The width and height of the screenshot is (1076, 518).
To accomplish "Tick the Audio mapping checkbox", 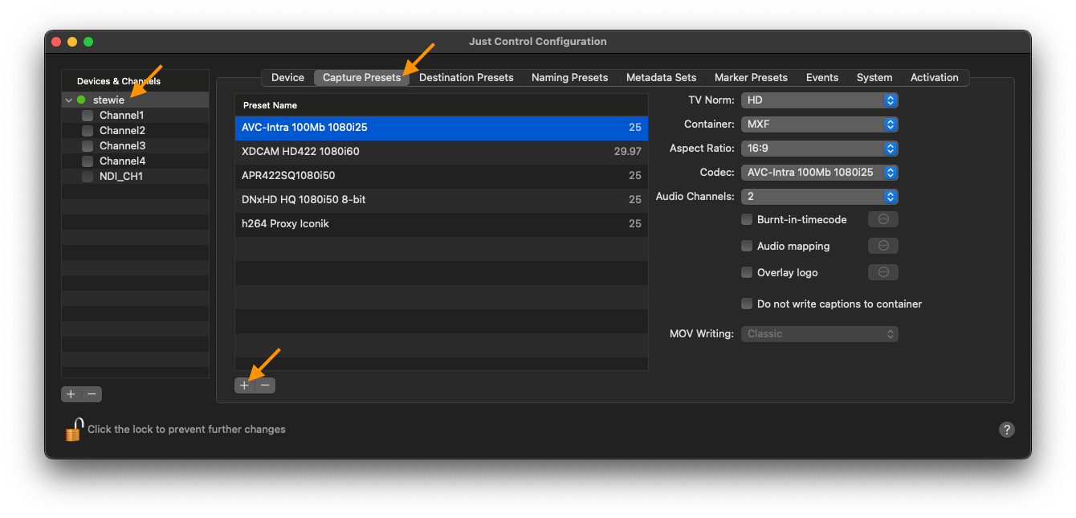I will (747, 246).
